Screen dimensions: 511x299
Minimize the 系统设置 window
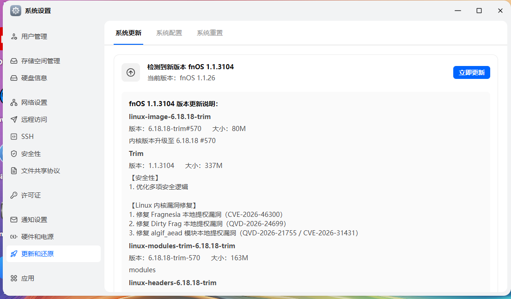(x=458, y=11)
